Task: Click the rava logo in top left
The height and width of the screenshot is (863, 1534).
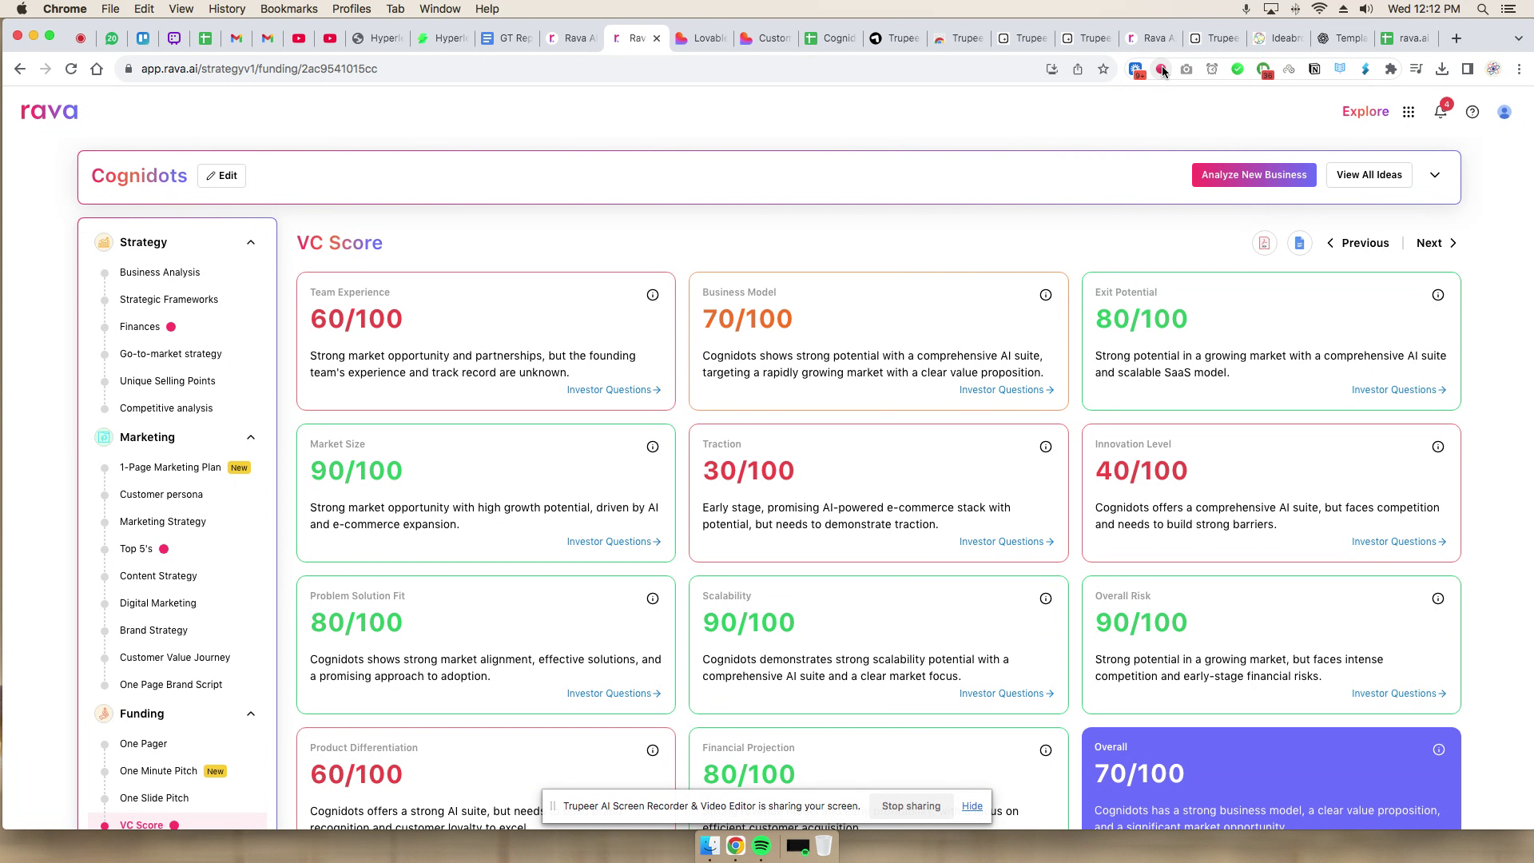Action: coord(49,111)
